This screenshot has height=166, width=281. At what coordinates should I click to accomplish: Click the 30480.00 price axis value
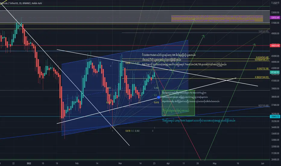[275, 160]
